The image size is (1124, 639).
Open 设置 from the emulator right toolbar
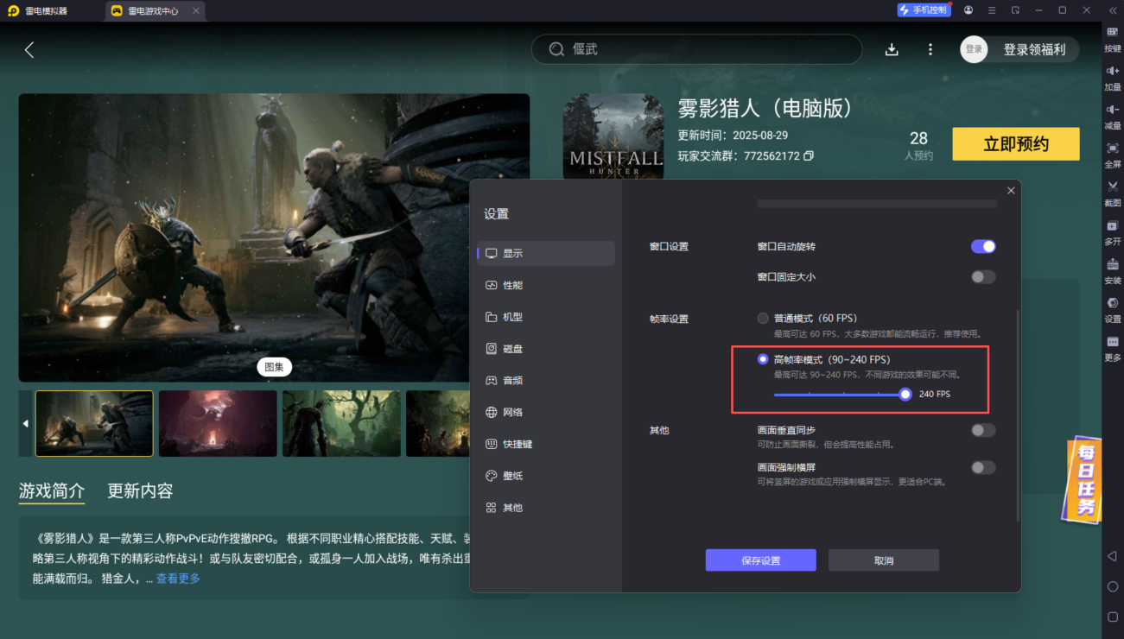tap(1113, 309)
